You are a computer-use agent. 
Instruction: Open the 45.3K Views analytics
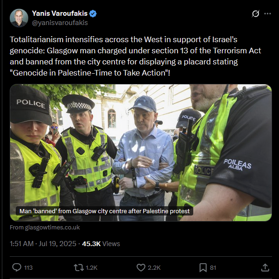101,244
